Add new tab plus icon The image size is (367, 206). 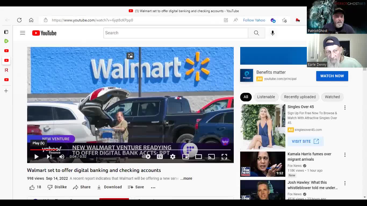point(6,91)
